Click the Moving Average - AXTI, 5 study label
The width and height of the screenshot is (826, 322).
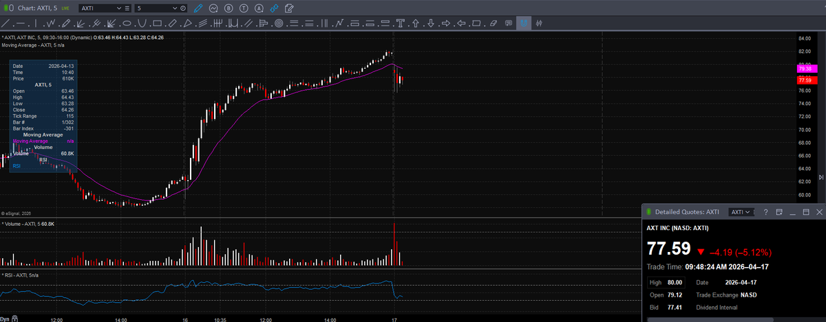32,45
